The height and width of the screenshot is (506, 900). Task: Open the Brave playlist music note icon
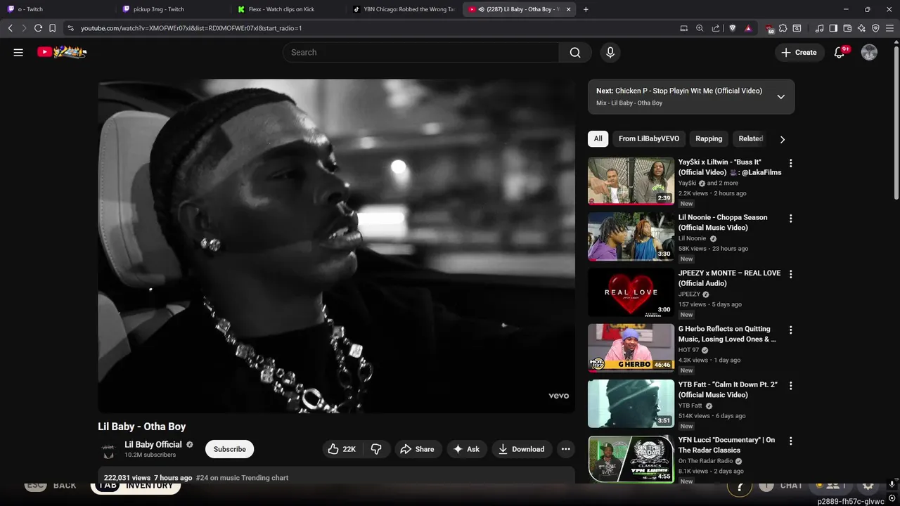click(819, 28)
